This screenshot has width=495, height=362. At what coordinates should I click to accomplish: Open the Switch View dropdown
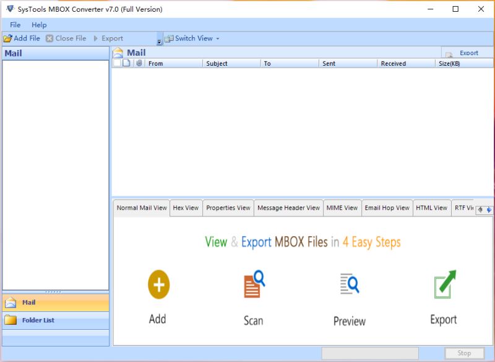point(192,38)
